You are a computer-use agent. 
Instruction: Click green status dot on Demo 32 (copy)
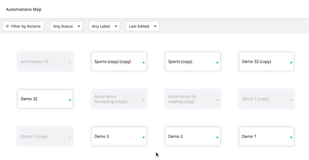[291, 63]
